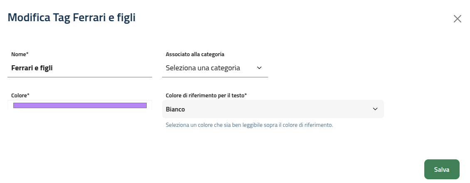
Task: Click the Modifica Tag Ferrari e figli title
Action: click(x=71, y=18)
